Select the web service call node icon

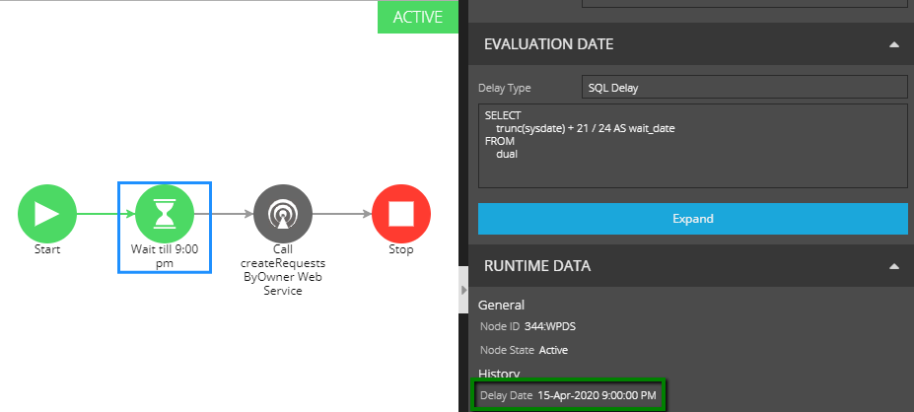click(283, 213)
